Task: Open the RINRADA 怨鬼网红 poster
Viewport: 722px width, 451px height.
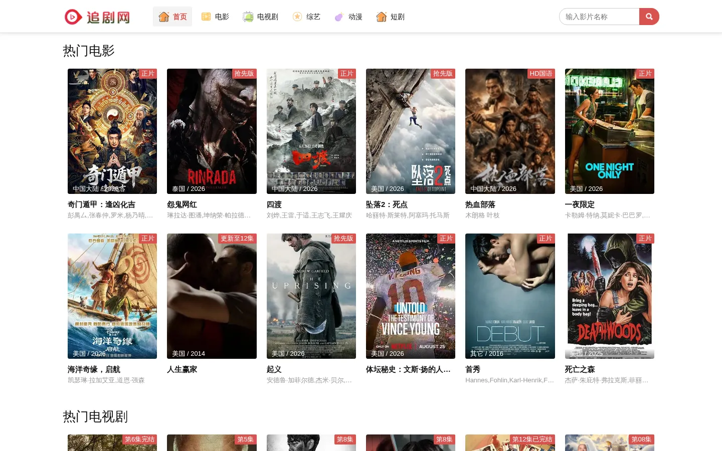Action: 212,131
